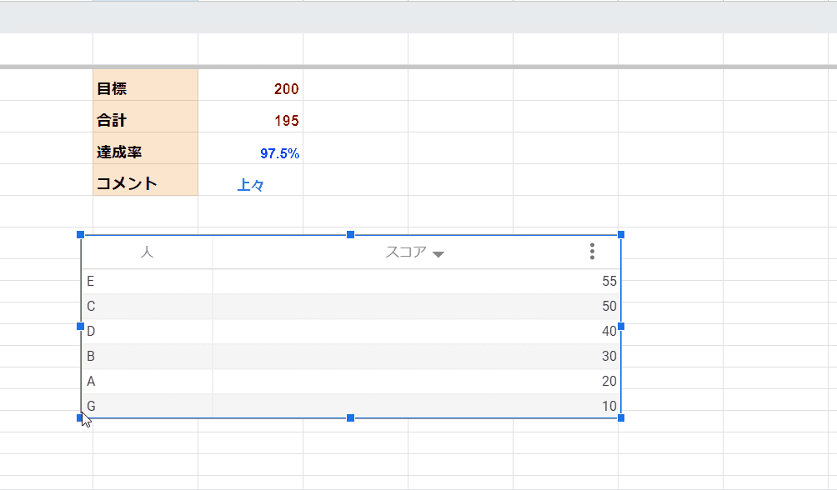Click the score value 55
This screenshot has width=837, height=490.
[609, 282]
